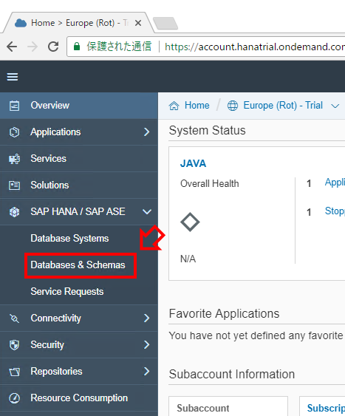Open the Subscrip... card link
The image size is (345, 416).
click(326, 408)
